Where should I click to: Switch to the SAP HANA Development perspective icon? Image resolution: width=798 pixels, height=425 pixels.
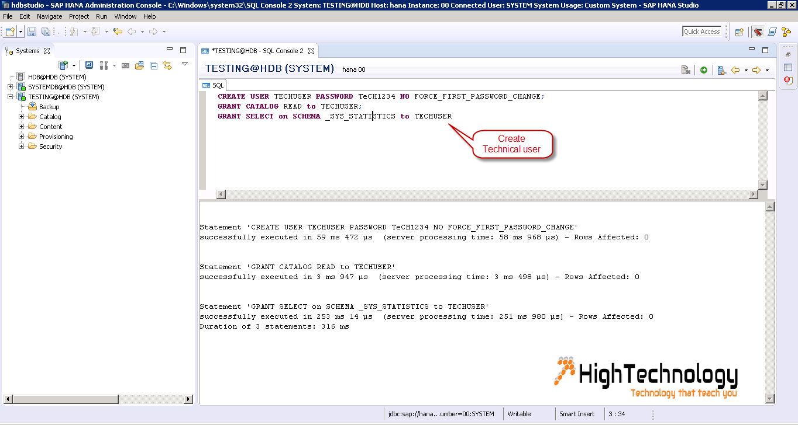[772, 32]
